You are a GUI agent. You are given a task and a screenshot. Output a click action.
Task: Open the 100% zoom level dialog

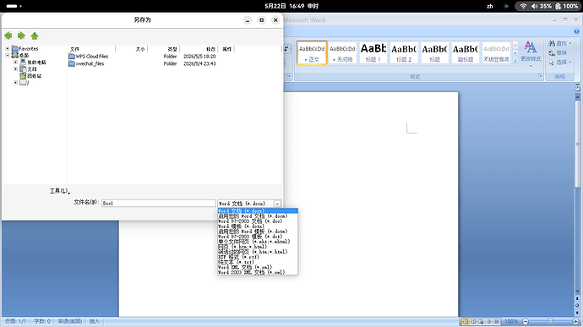pos(511,321)
